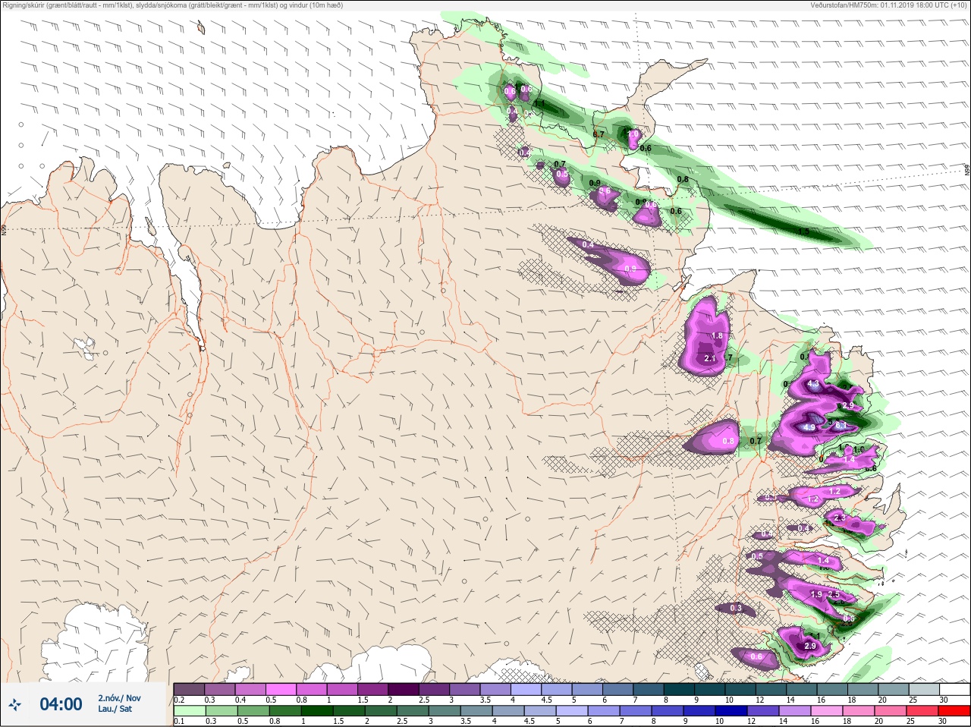Pick the navy blue 10–12 swatch in the lower legend
This screenshot has width=971, height=727.
pos(731,711)
